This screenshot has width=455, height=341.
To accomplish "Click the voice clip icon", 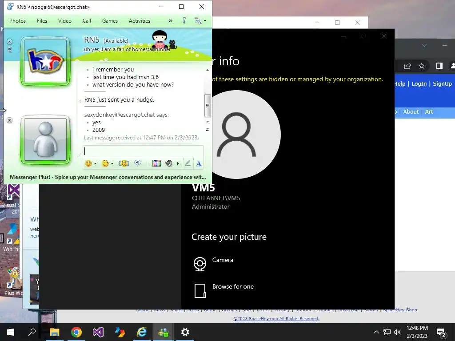I will tap(138, 163).
